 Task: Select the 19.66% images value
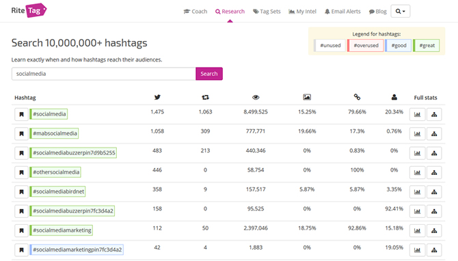307,131
